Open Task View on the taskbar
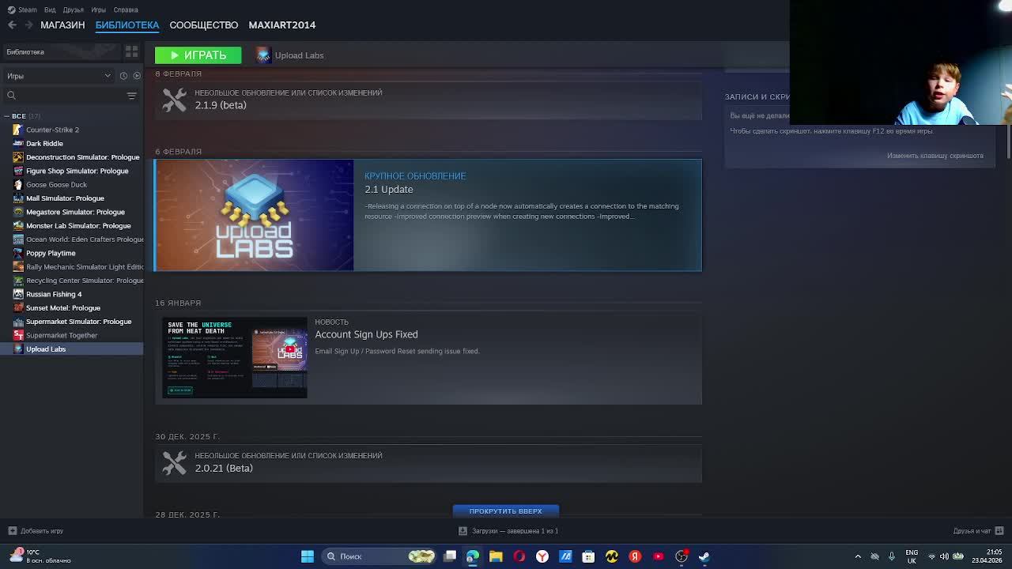 (x=450, y=556)
